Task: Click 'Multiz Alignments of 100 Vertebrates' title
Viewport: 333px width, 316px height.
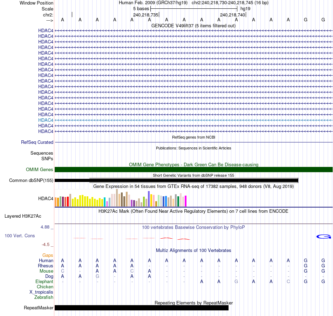Action: coord(193,250)
